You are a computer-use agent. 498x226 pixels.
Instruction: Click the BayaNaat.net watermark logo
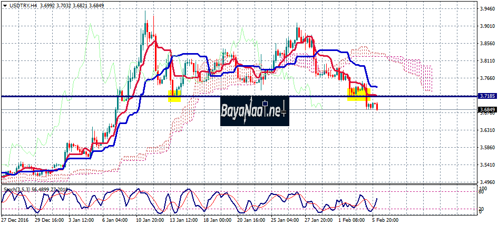tap(255, 111)
